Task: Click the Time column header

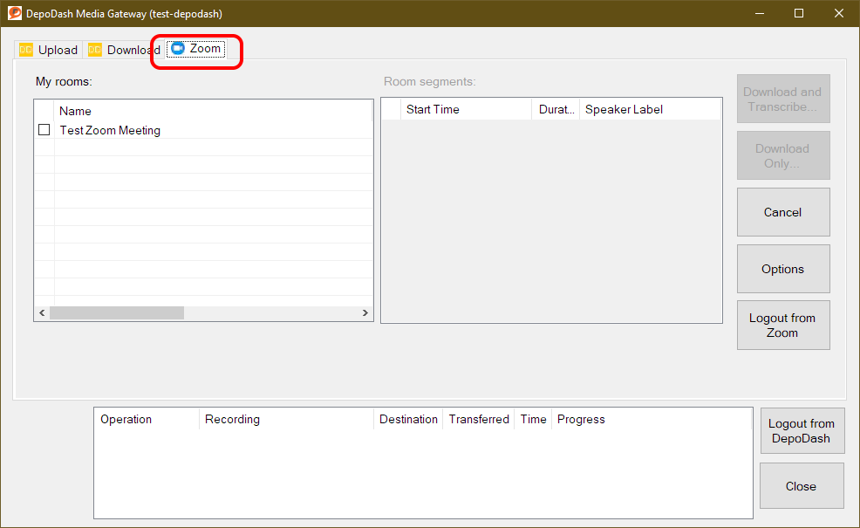Action: pyautogui.click(x=533, y=419)
